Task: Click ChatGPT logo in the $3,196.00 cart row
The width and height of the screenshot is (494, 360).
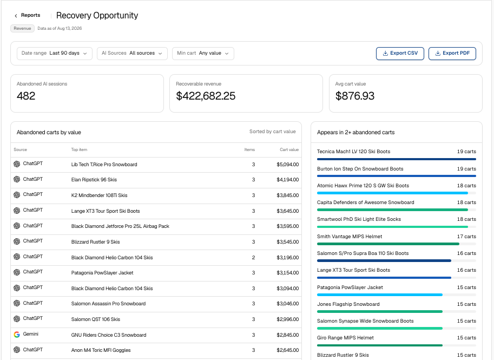Action: click(17, 257)
